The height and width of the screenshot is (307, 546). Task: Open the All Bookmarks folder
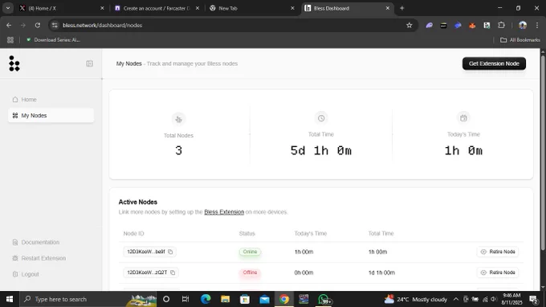point(520,40)
